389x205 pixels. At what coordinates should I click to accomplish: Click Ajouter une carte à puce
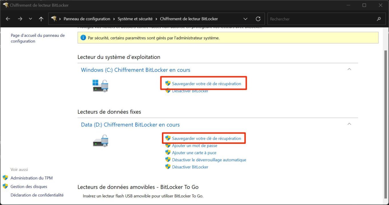(x=194, y=153)
